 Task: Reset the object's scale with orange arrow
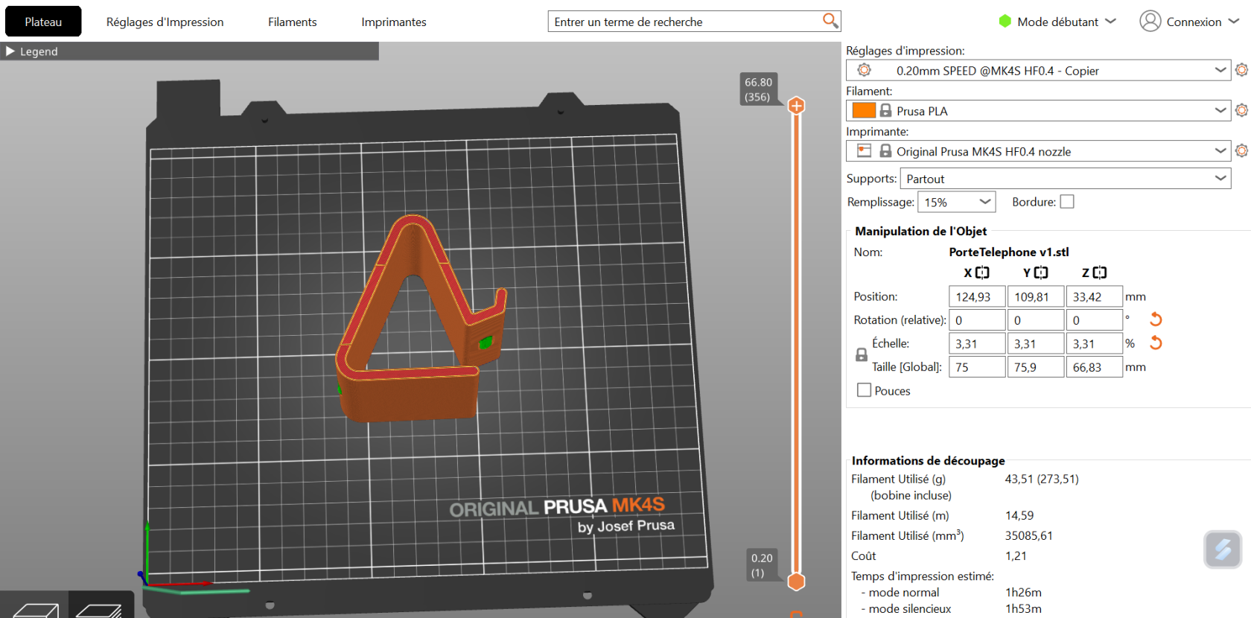pyautogui.click(x=1156, y=343)
